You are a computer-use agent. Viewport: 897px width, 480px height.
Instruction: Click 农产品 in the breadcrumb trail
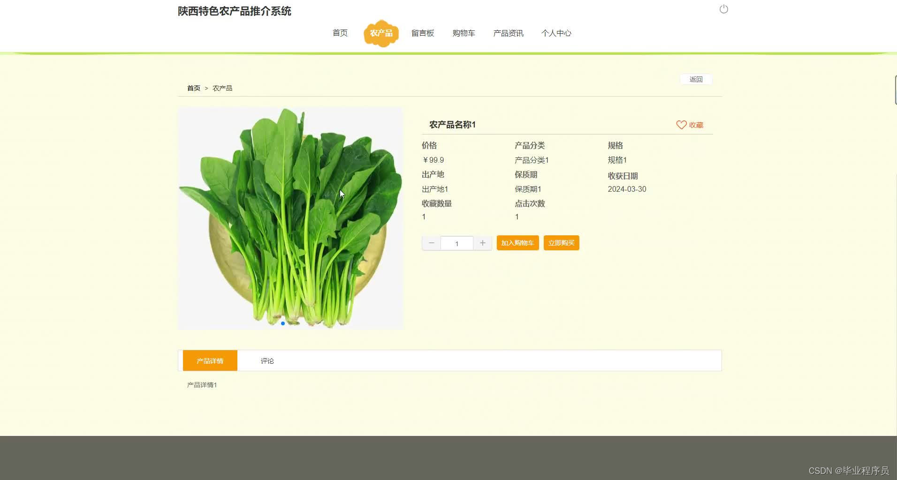222,88
